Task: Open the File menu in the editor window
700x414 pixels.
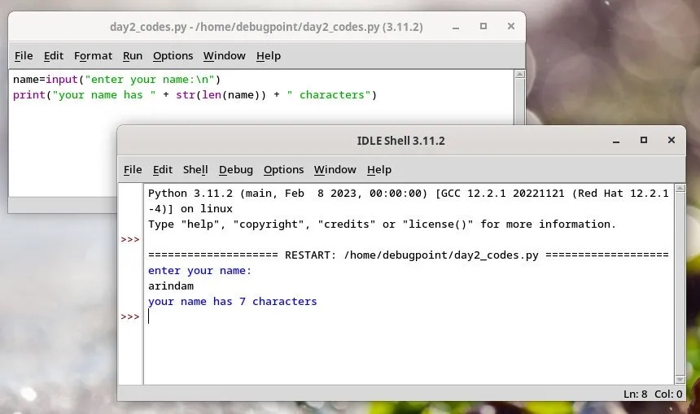Action: click(24, 55)
